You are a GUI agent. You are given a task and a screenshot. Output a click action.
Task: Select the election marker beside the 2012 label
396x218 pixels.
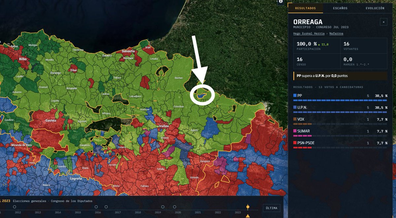(x=15, y=207)
